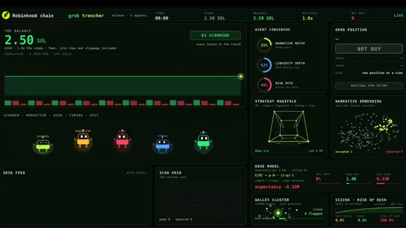The height and width of the screenshot is (228, 406).
Task: Click the grok trencher title
Action: [86, 16]
